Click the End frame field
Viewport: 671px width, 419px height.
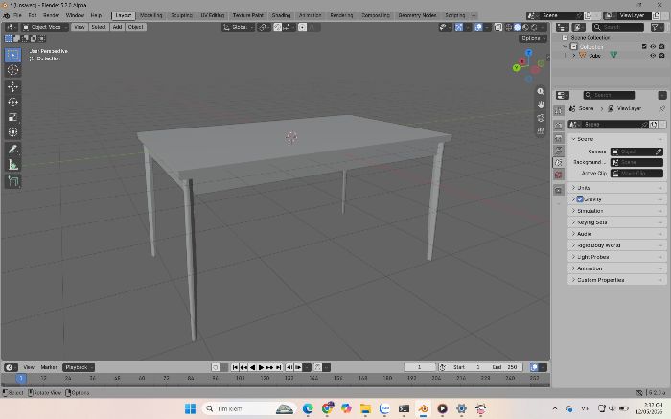504,367
